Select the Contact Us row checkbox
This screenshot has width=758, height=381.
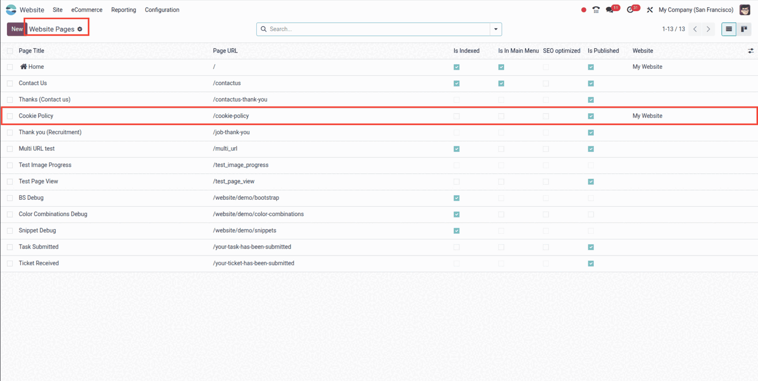pos(10,84)
